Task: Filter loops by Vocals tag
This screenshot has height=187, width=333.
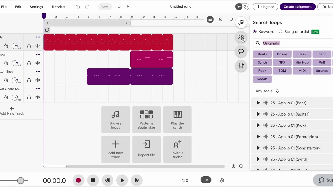Action: click(x=262, y=79)
